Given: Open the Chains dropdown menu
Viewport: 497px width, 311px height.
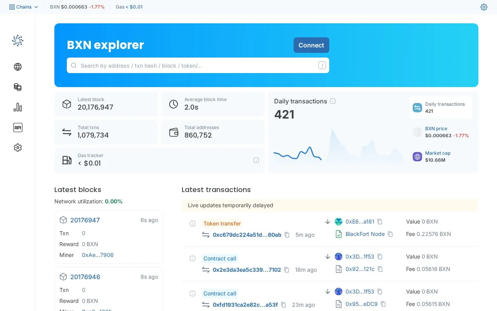Looking at the screenshot, I should click(x=24, y=7).
